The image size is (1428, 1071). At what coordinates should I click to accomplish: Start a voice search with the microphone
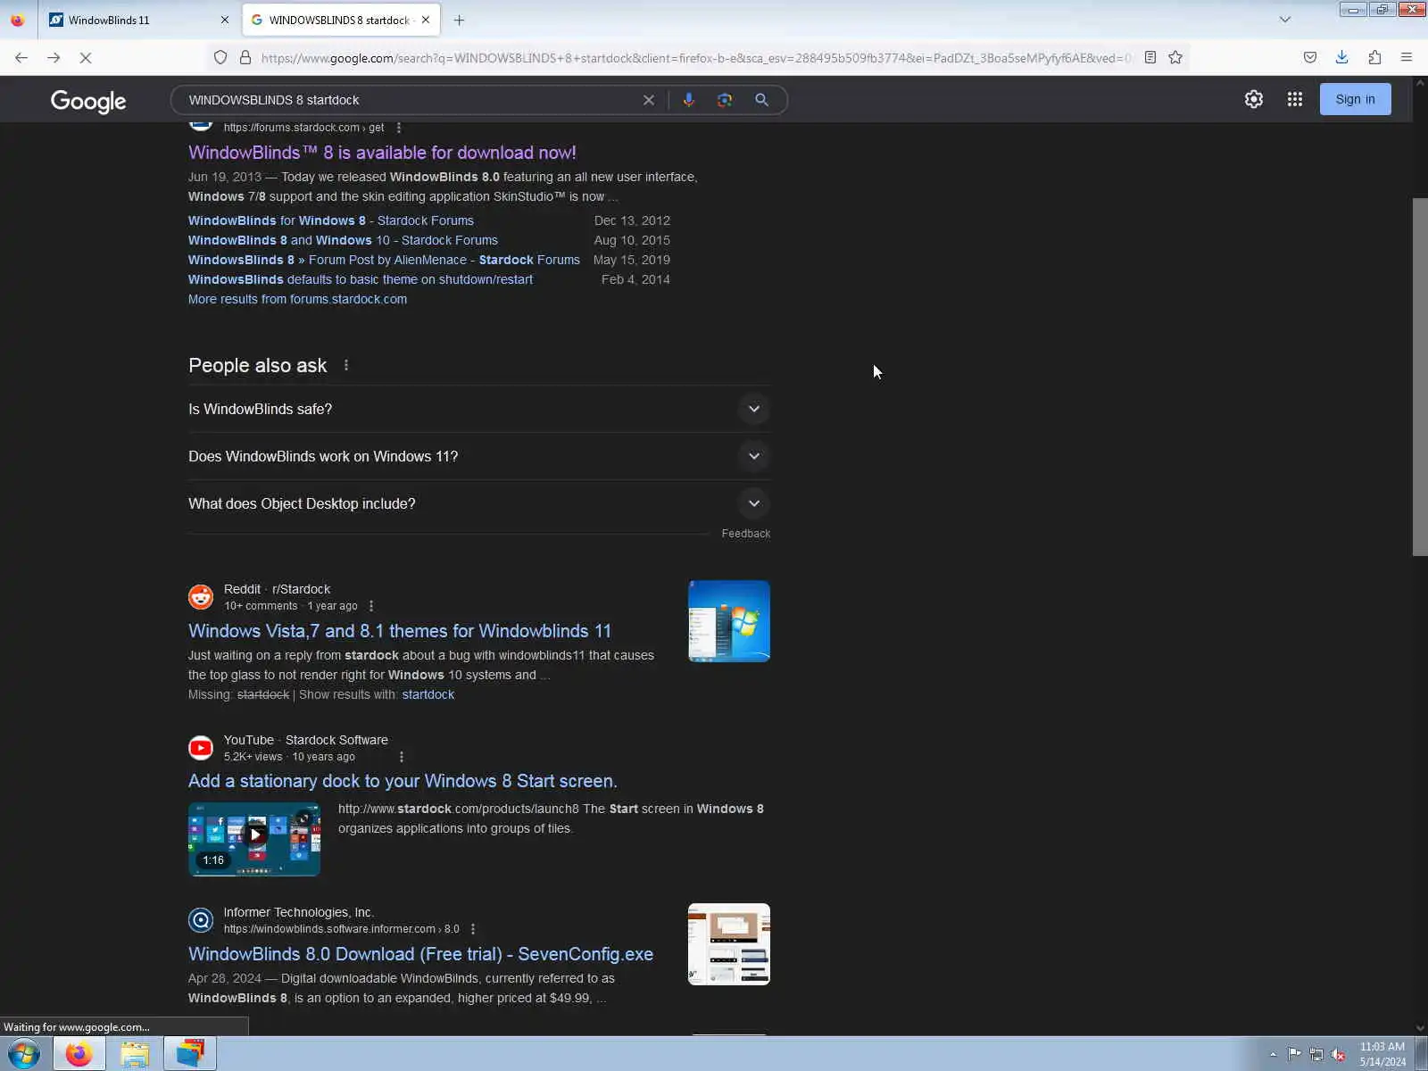[688, 100]
